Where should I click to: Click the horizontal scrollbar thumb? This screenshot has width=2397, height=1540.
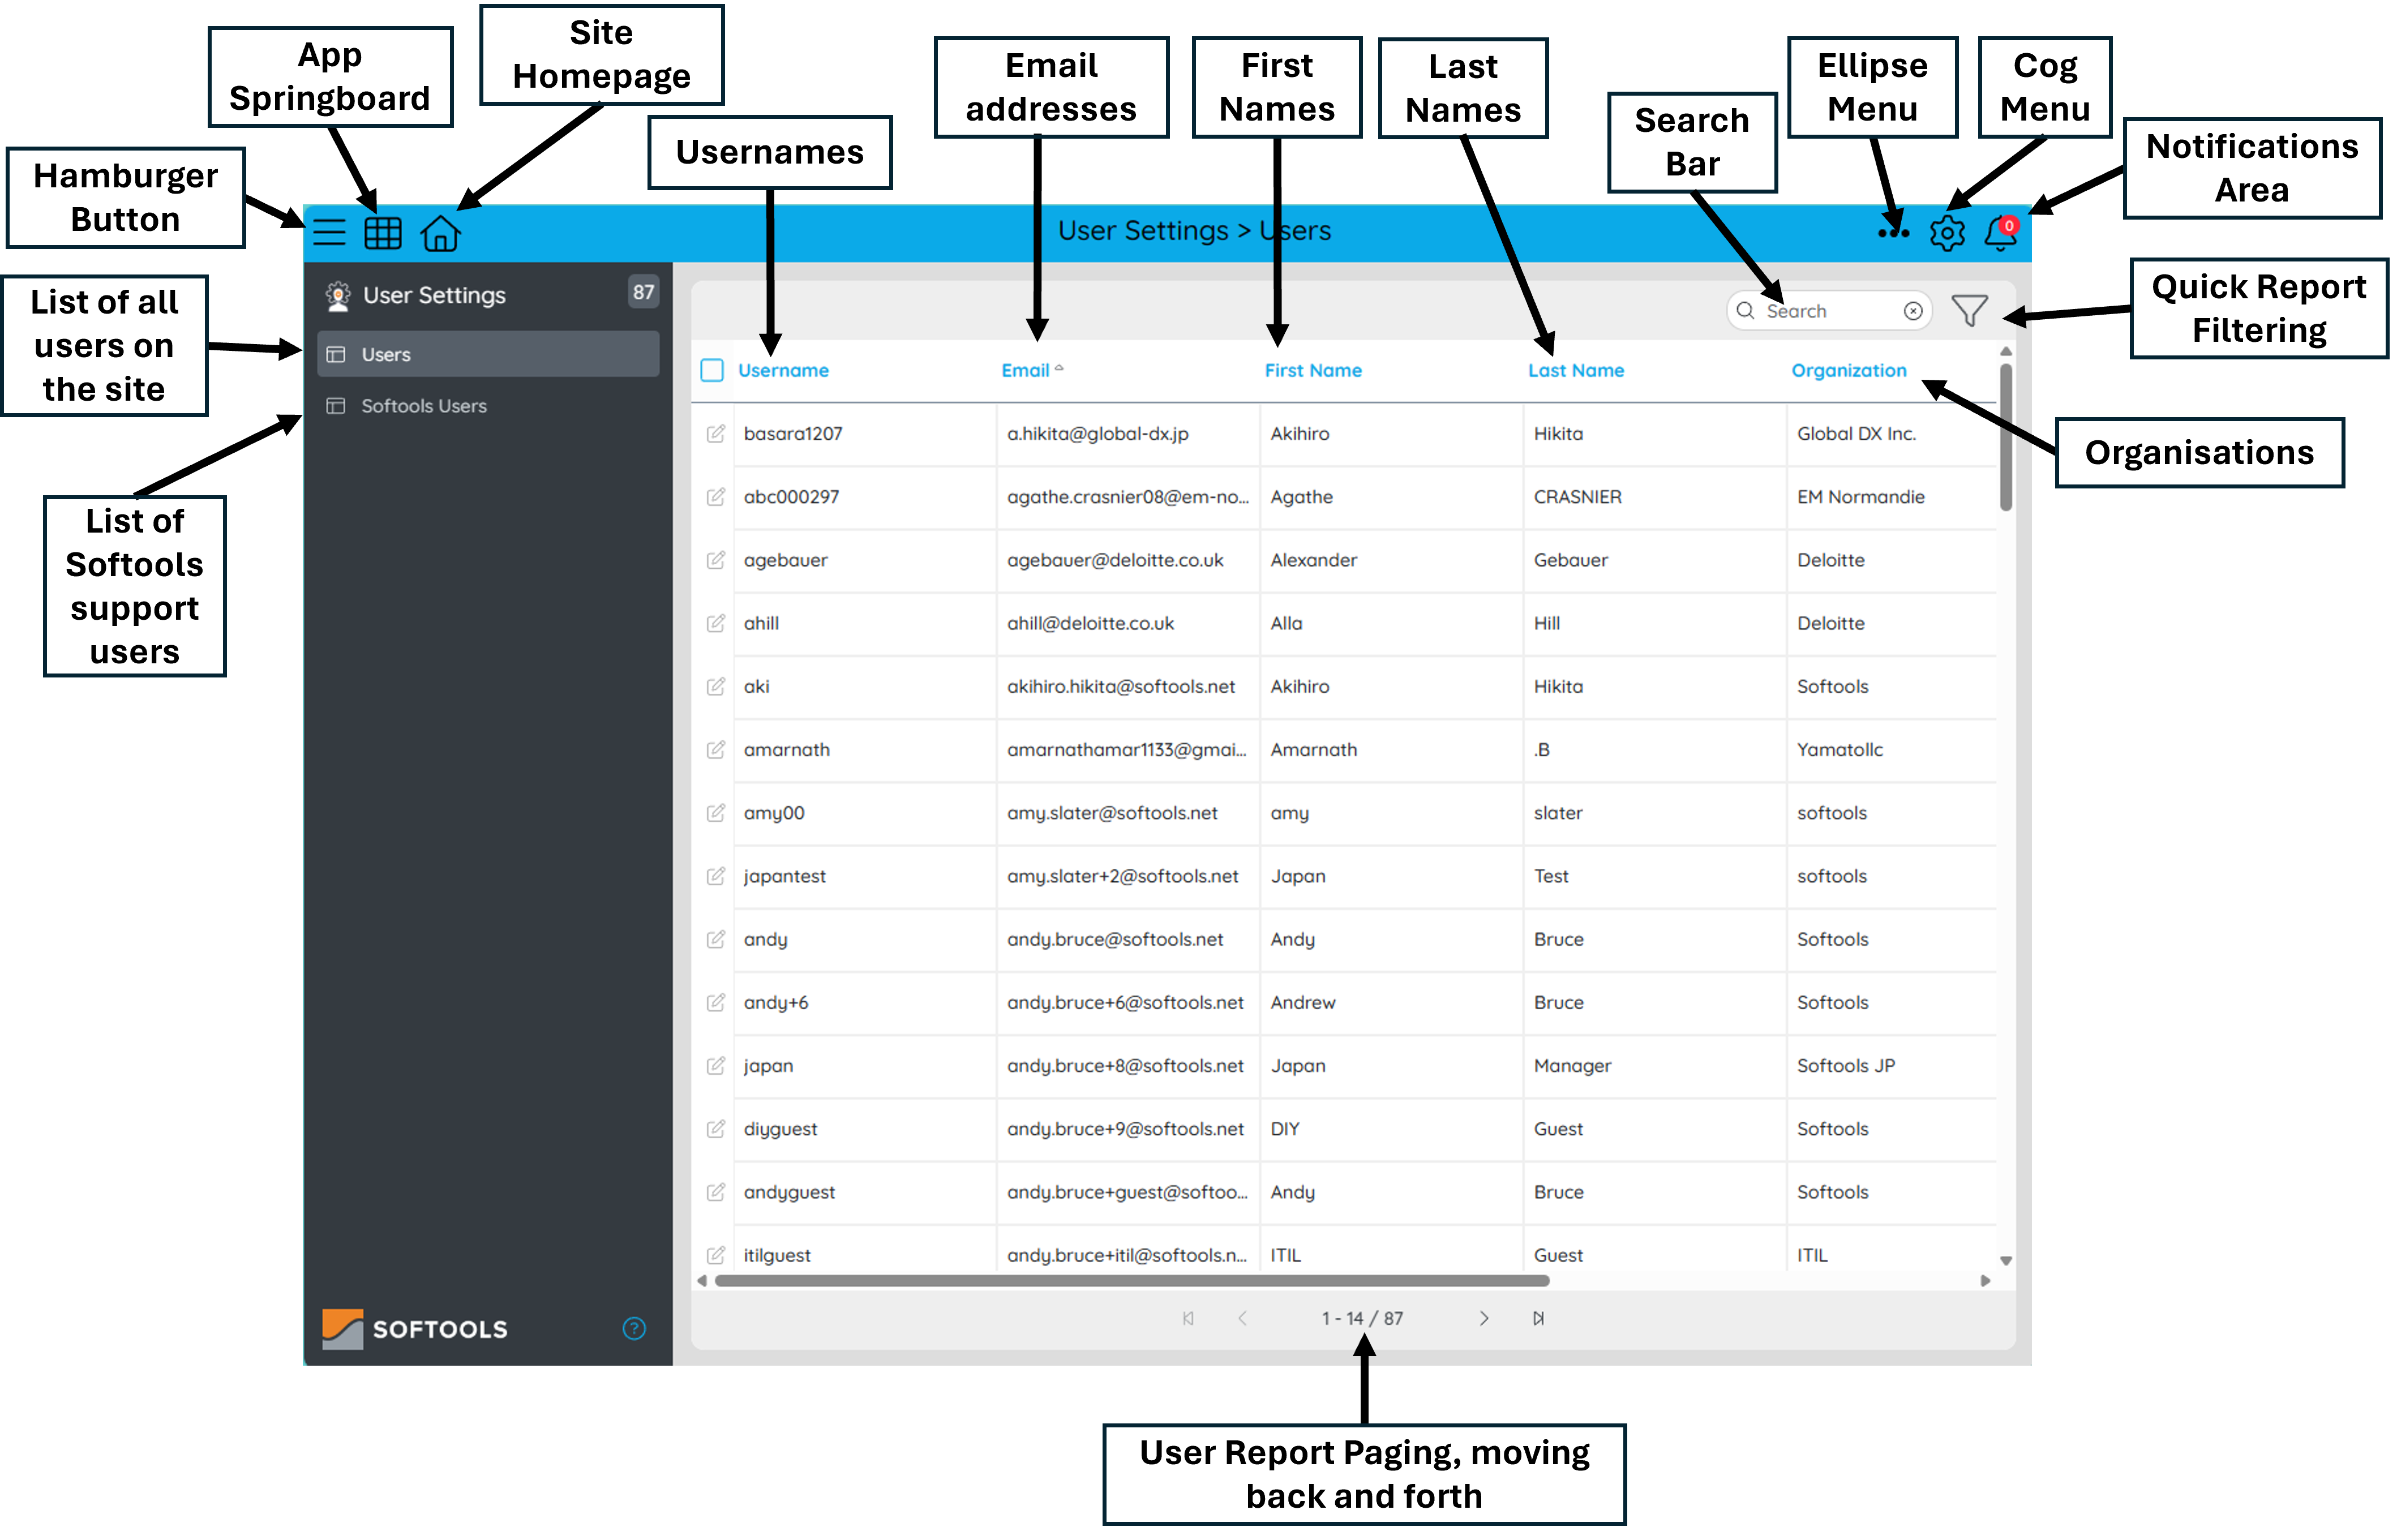tap(1132, 1281)
